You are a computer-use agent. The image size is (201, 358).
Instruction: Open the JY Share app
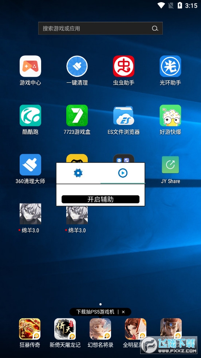(170, 165)
